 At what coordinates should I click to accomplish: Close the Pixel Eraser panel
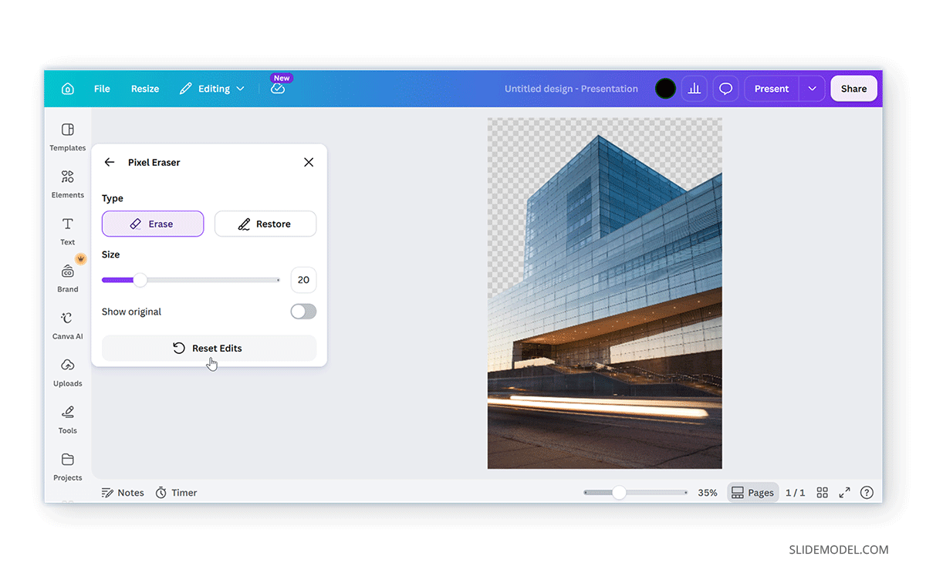tap(309, 162)
